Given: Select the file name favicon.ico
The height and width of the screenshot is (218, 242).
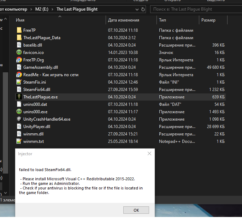Looking at the screenshot, I should (x=34, y=53).
